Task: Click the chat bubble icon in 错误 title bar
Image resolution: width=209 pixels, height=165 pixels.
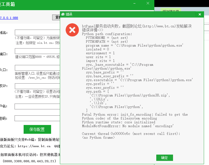Action: (63, 14)
